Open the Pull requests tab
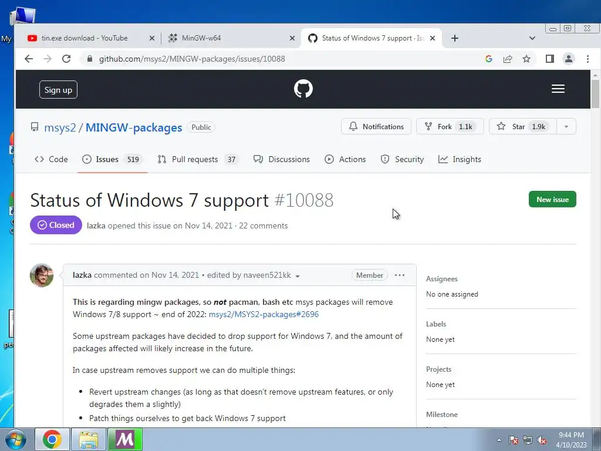 coord(198,159)
